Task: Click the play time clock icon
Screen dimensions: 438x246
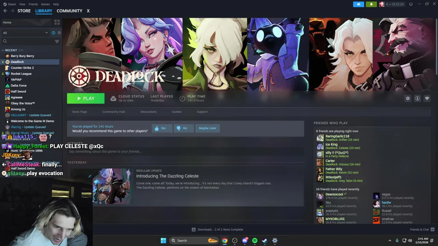Action: click(182, 99)
